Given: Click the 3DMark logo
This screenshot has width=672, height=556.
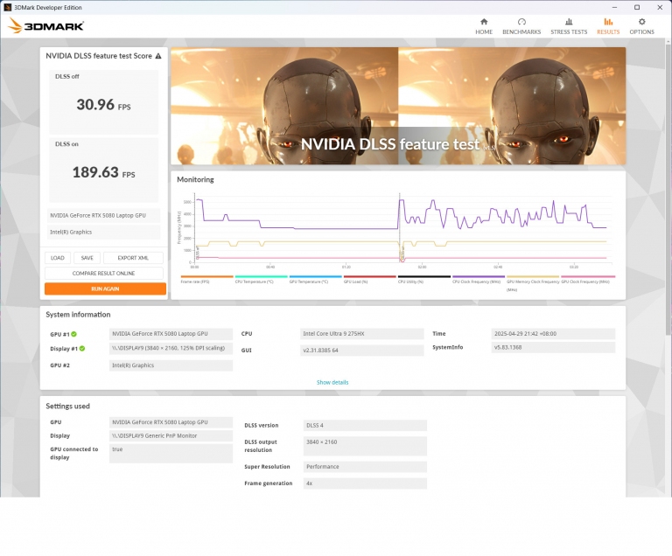Looking at the screenshot, I should (x=45, y=25).
